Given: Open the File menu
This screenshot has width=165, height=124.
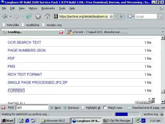Looking at the screenshot, I should pyautogui.click(x=4, y=8).
